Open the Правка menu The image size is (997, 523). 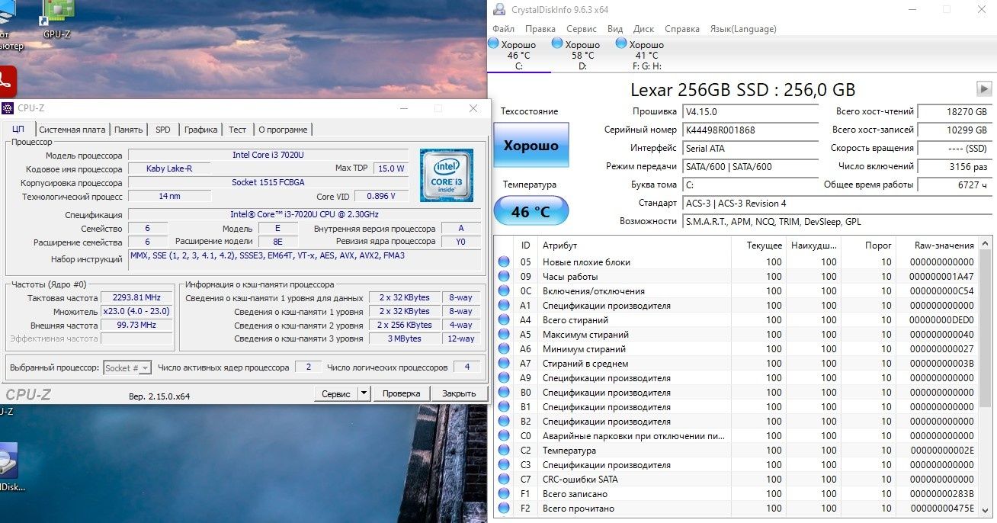coord(540,29)
